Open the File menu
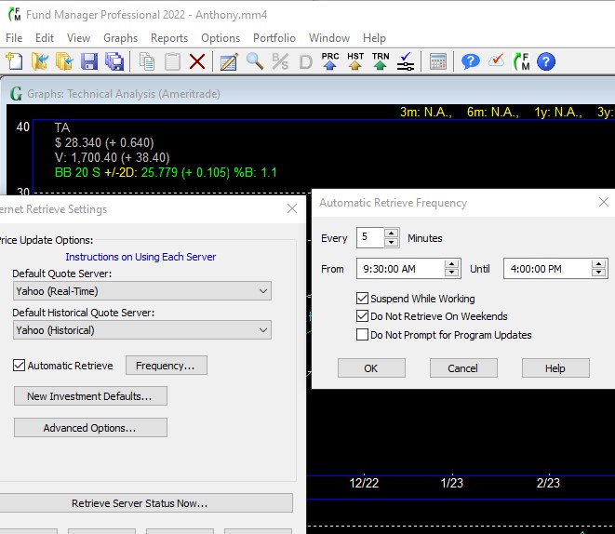615x534 pixels. [x=14, y=38]
